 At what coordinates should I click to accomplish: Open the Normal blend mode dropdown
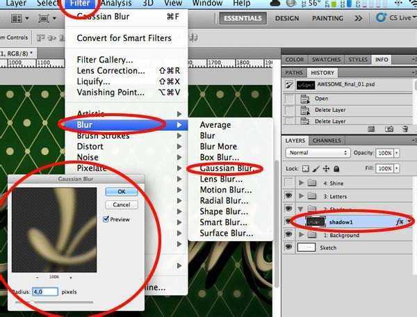coord(318,153)
